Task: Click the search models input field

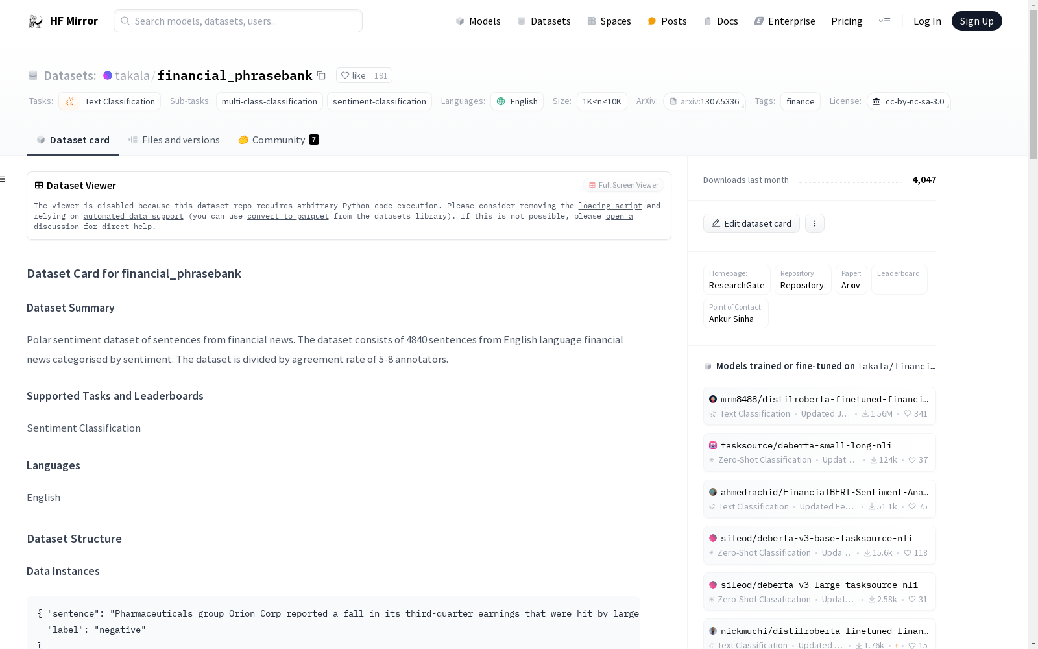Action: (x=238, y=21)
